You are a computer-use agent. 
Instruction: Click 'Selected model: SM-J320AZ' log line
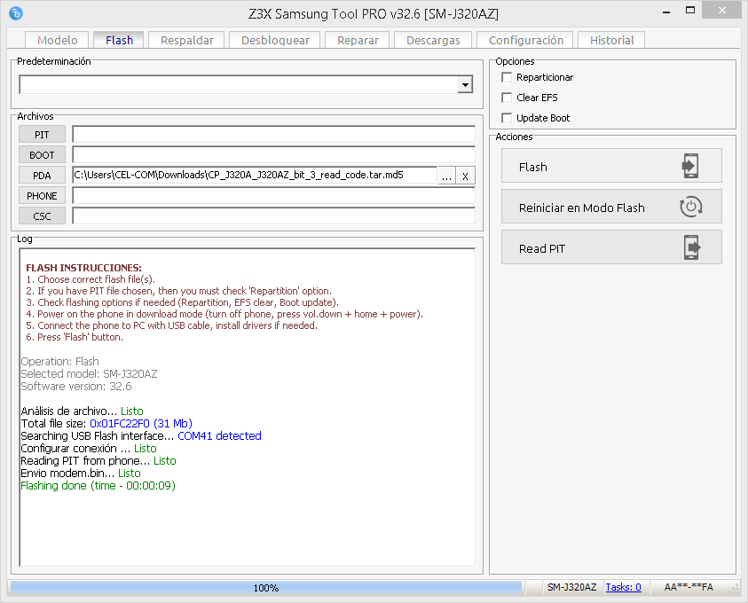click(89, 373)
